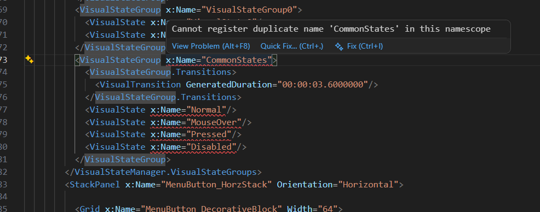
Task: Click the "Pressed" VisualState name
Action: [209, 134]
